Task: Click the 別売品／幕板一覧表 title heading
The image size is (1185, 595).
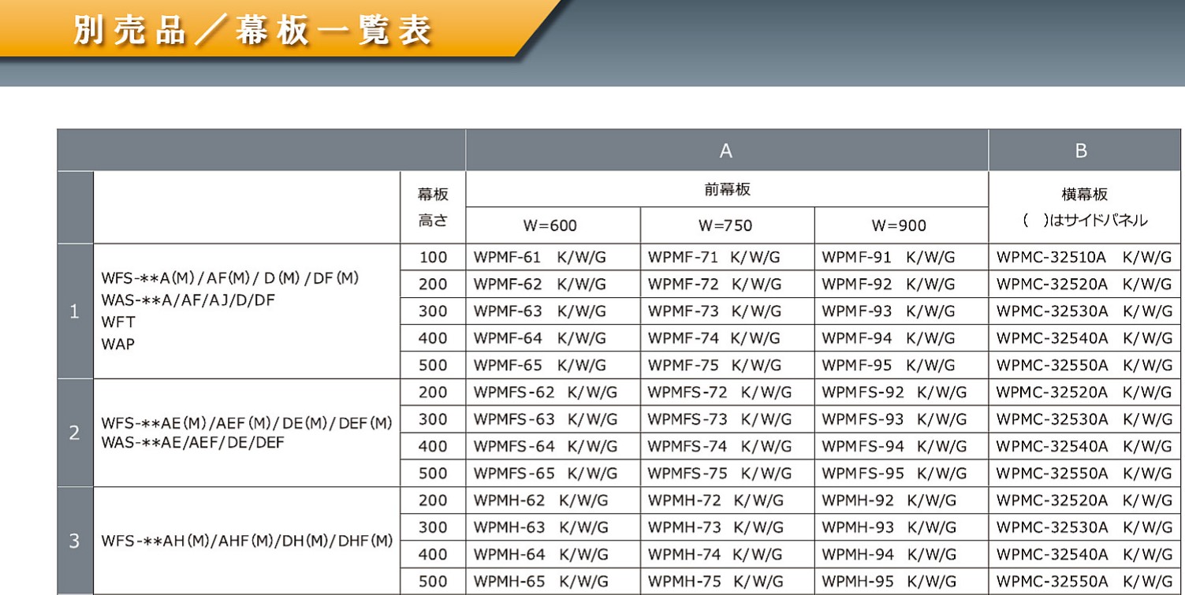Action: 252,31
